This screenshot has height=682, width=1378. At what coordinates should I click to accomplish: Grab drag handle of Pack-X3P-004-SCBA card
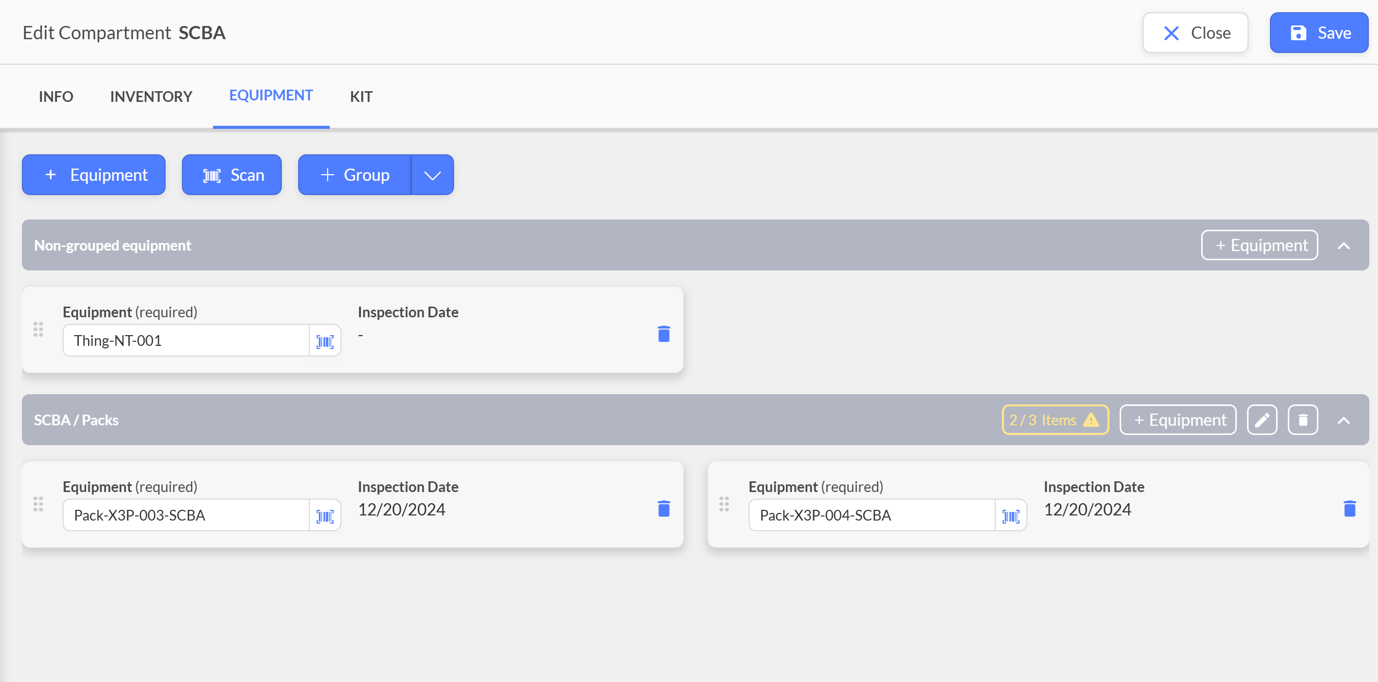[x=724, y=504]
